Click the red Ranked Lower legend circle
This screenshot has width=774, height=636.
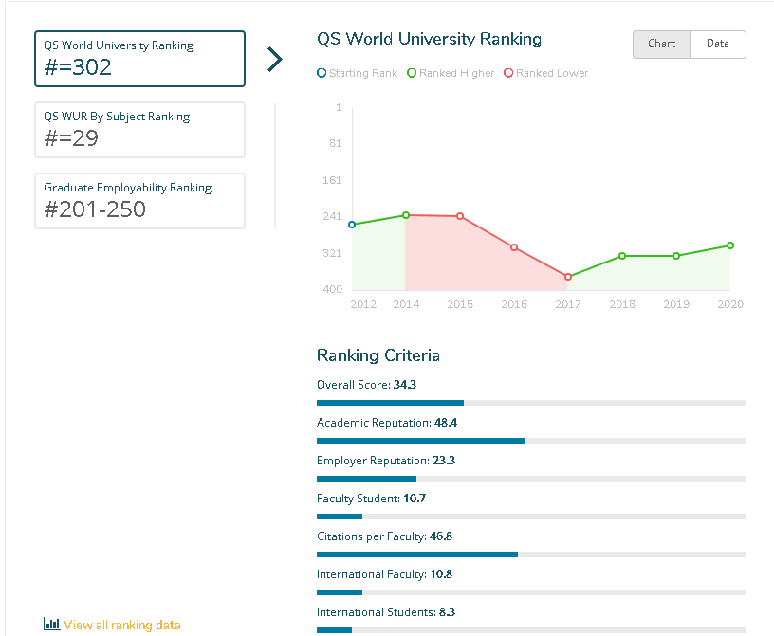tap(508, 73)
